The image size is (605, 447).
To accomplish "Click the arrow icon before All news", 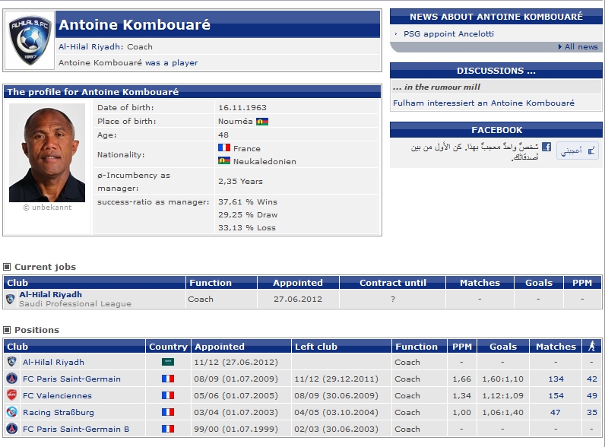I will pos(560,46).
